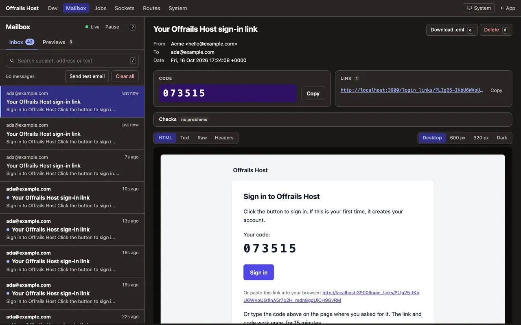Delete the open email
Viewport: 521px width, 325px height.
coord(496,30)
